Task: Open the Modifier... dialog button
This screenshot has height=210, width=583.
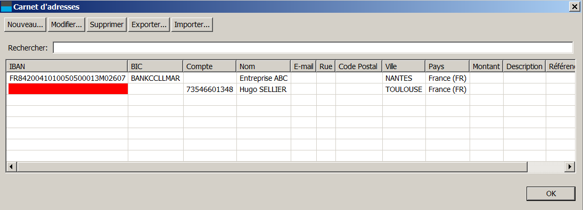Action: coord(67,25)
